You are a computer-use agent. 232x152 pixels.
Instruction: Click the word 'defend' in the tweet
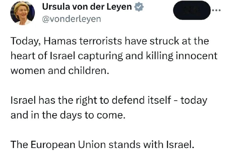tap(128, 100)
